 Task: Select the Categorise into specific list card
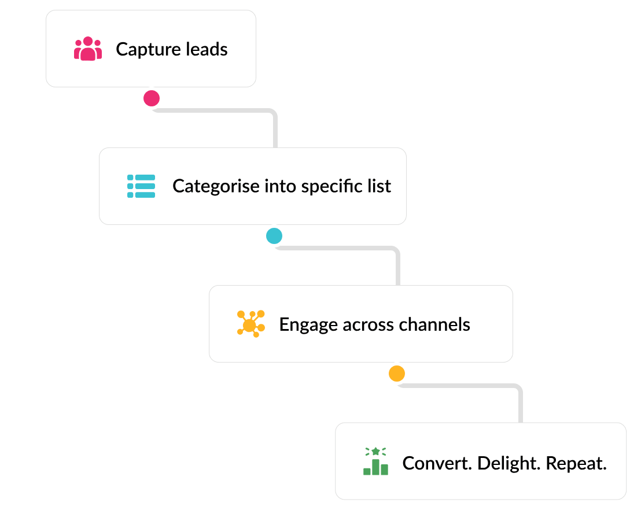pyautogui.click(x=253, y=186)
